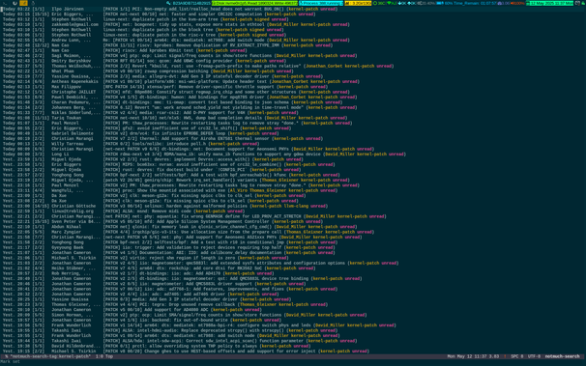Click the notmuch-search mode name in the modeline
This screenshot has width=586, height=366.
(x=562, y=356)
